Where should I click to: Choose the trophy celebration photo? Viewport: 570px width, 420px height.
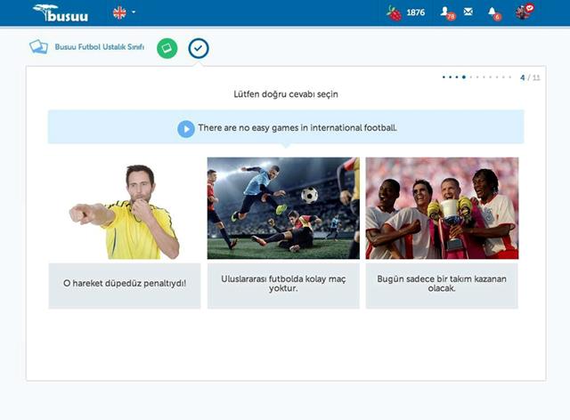(442, 208)
